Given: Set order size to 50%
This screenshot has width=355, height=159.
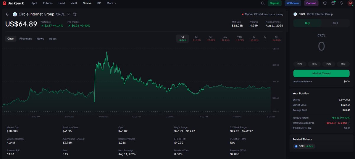Looking at the screenshot, I should 314,64.
